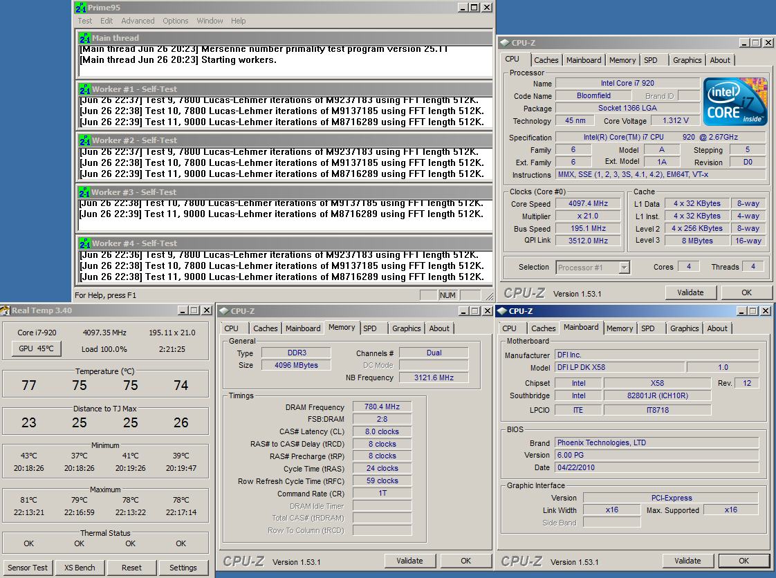Viewport: 776px width, 578px height.
Task: Click the Load 100.0% reading in Real Temp
Action: tap(104, 349)
